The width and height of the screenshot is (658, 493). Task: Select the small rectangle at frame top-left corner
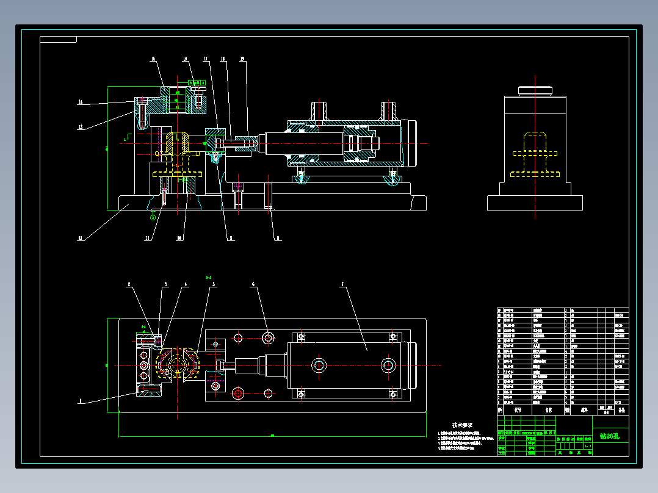point(59,40)
